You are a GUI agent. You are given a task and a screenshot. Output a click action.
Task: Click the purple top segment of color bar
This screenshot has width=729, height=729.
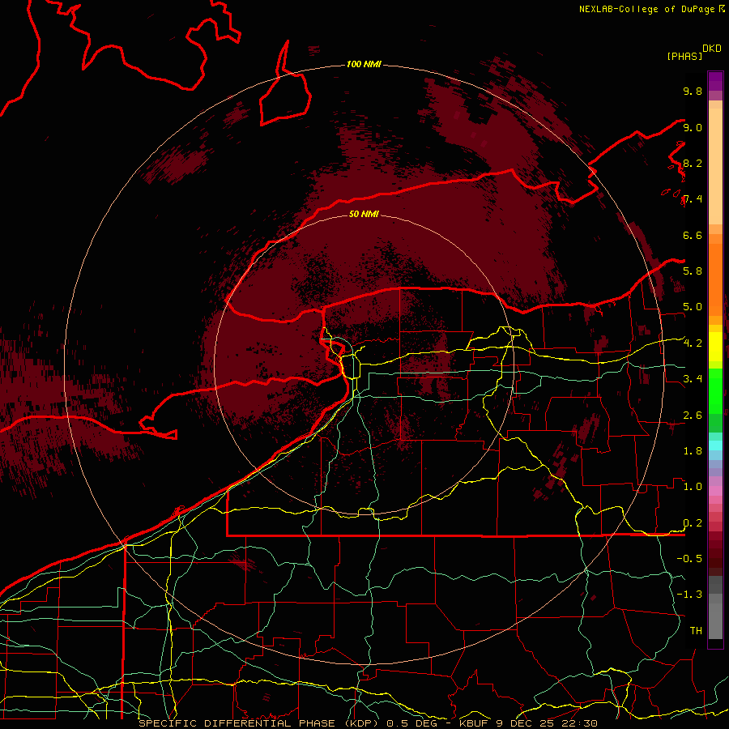[715, 81]
